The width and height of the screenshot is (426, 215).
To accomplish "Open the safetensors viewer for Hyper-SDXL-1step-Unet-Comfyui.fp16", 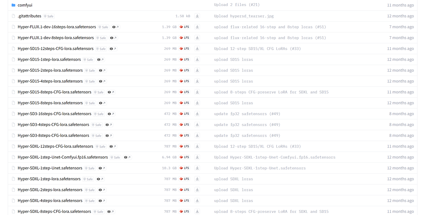I will pos(127,157).
